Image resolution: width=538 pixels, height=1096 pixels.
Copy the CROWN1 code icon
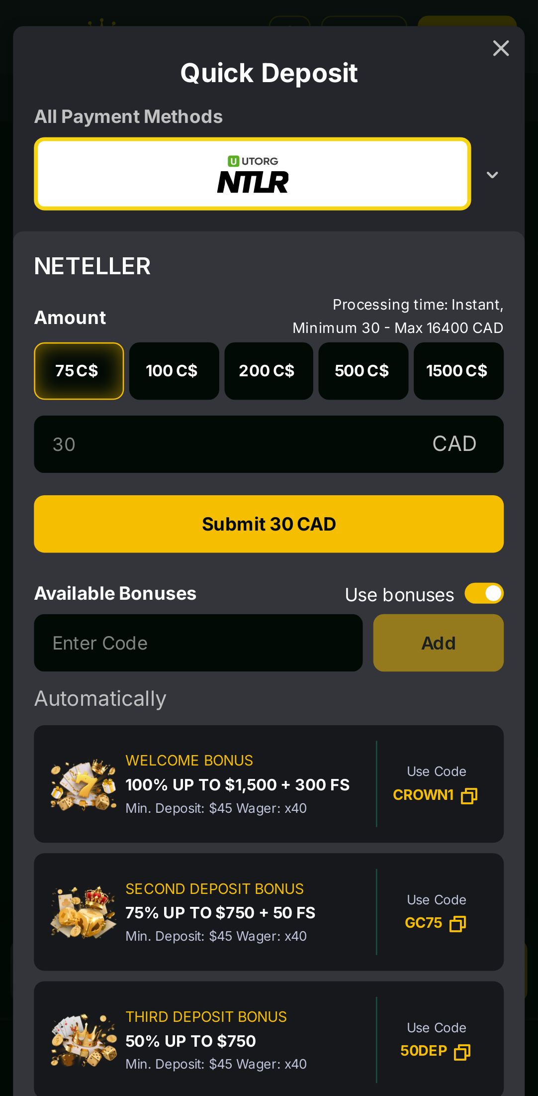tap(469, 795)
